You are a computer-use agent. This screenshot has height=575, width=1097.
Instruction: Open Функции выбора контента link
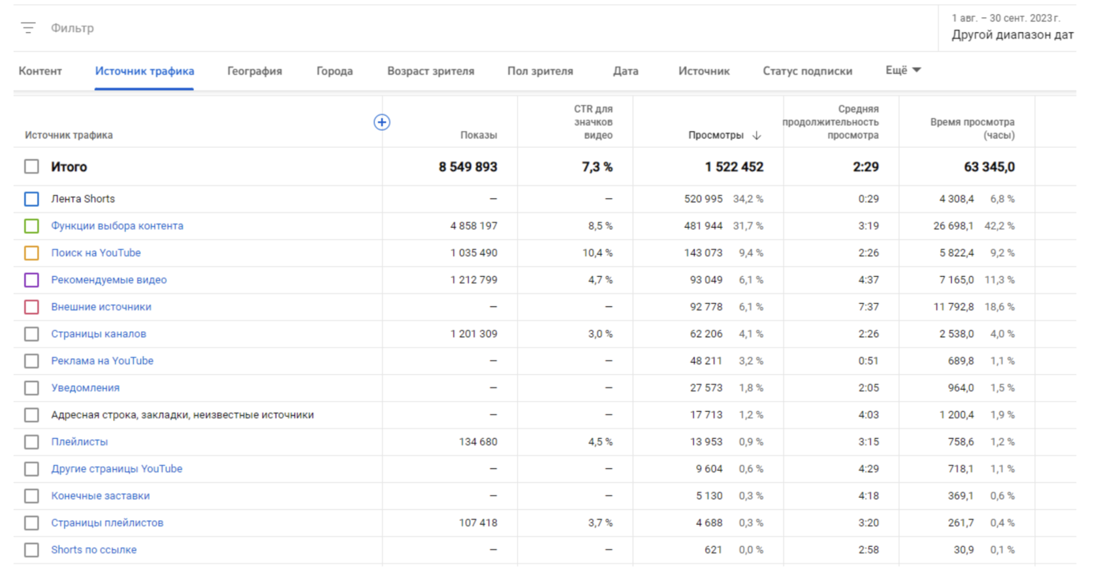[x=118, y=226]
